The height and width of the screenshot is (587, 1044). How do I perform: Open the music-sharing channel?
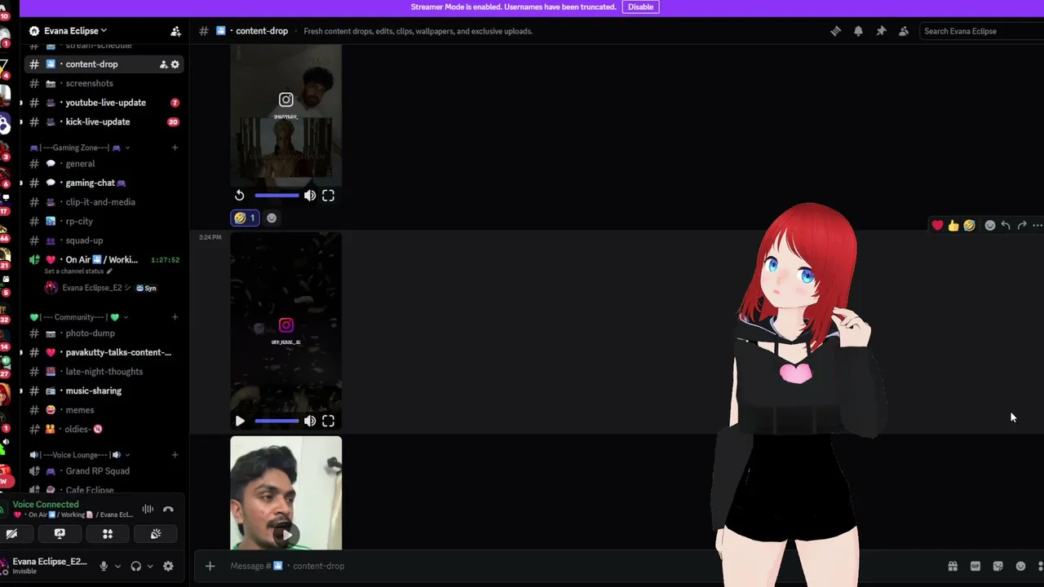(x=93, y=391)
